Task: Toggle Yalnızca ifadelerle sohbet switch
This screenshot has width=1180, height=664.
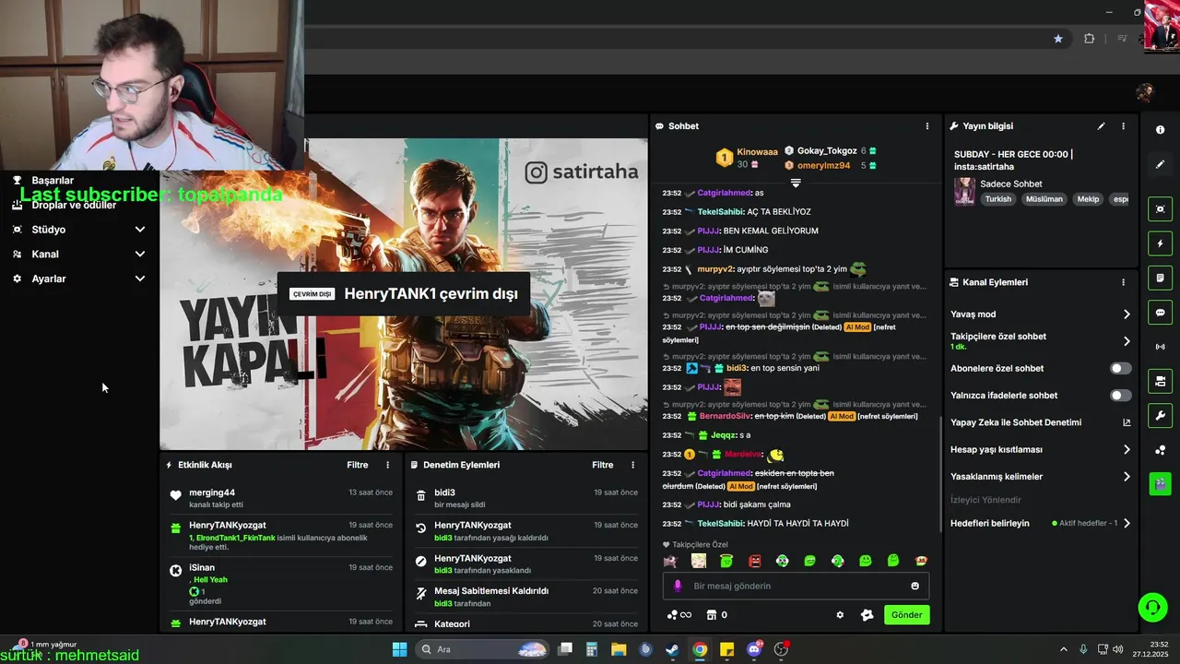Action: coord(1120,396)
